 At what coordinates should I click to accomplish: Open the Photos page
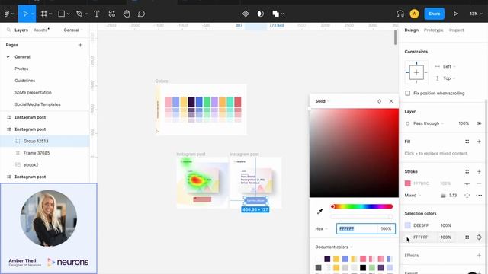[21, 68]
